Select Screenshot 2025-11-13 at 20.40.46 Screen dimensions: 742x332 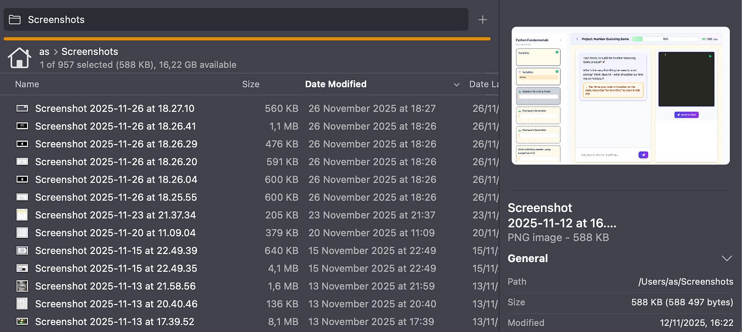coord(116,304)
